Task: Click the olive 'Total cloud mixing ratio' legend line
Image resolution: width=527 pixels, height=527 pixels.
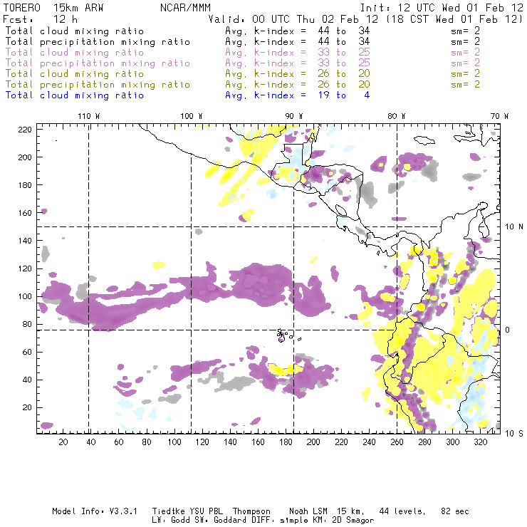Action: [x=75, y=73]
